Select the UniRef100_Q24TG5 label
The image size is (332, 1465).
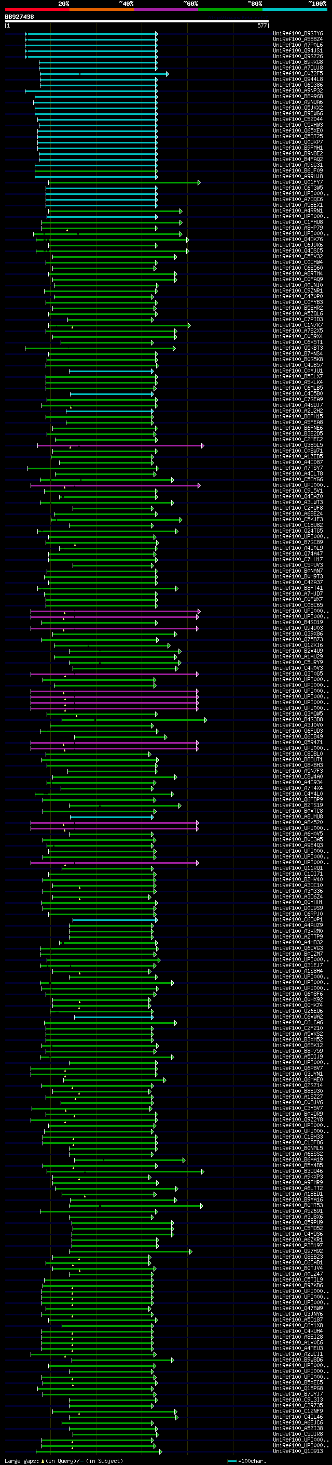(x=297, y=531)
